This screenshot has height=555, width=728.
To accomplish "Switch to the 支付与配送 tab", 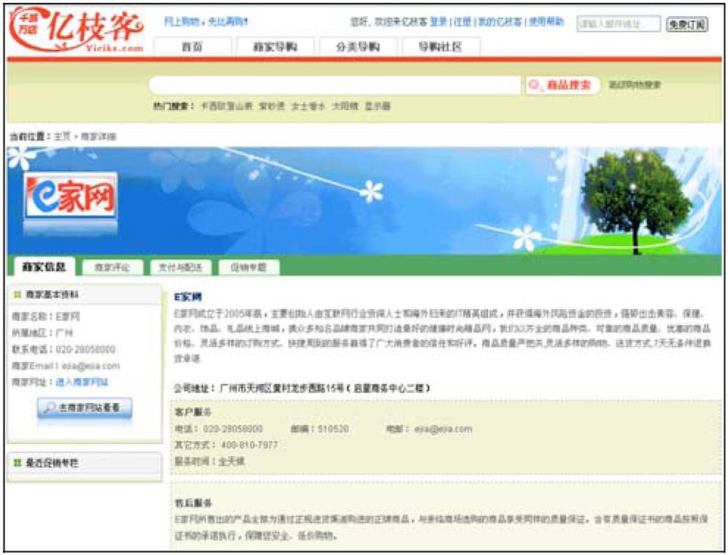I will pos(181,268).
